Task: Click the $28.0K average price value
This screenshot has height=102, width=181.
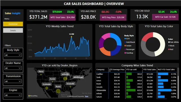Action: [x=88, y=17]
